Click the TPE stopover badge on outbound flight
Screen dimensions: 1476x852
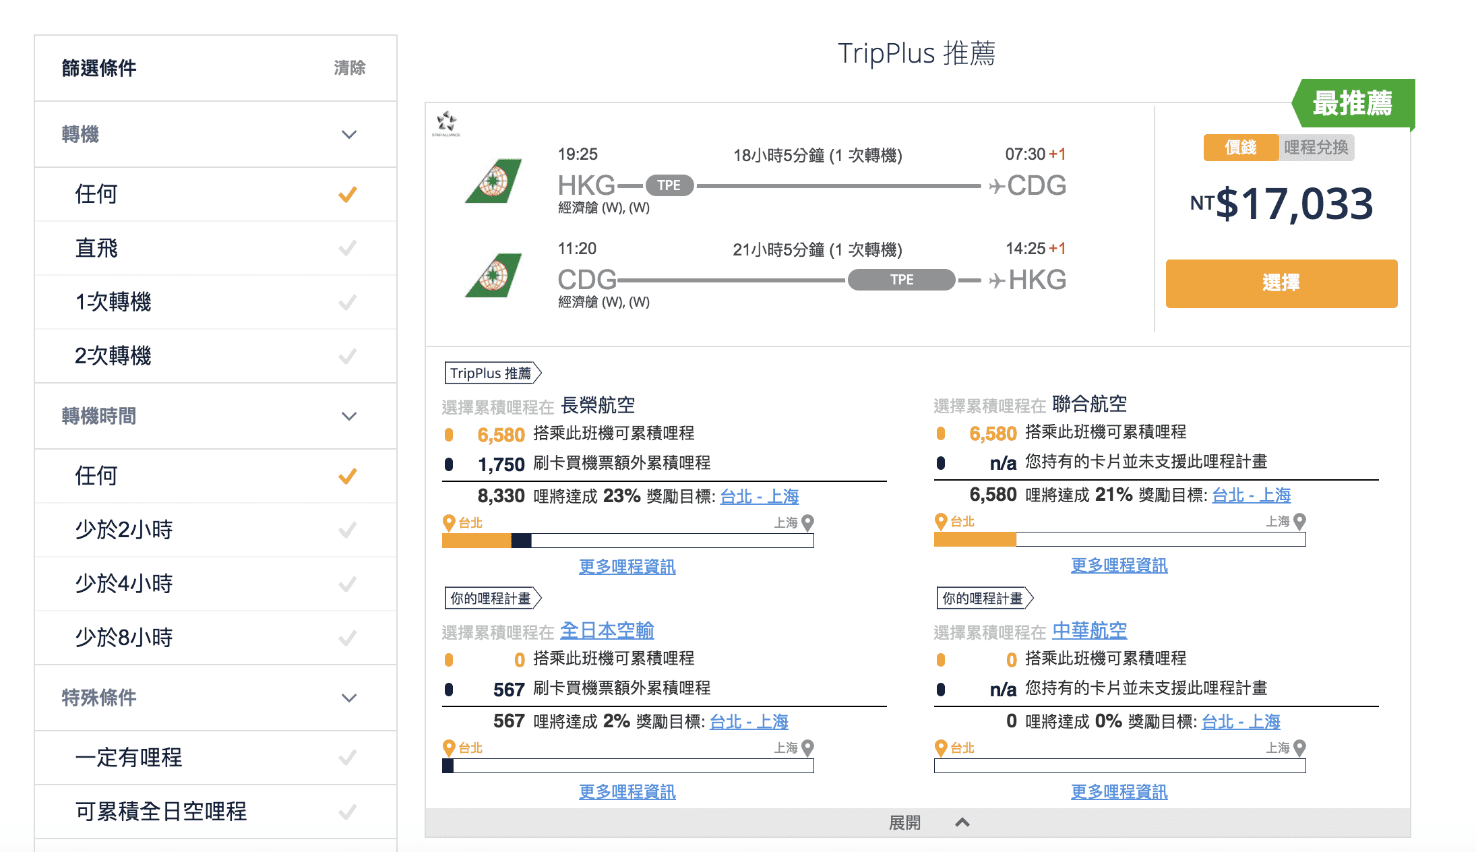(669, 185)
